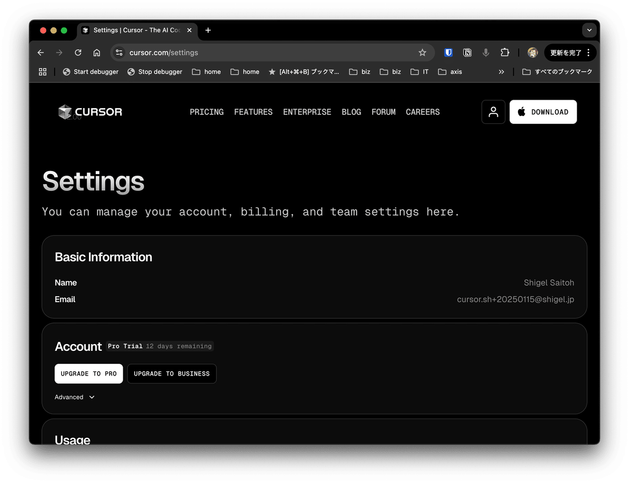Go back with the browser back arrow

[x=41, y=52]
